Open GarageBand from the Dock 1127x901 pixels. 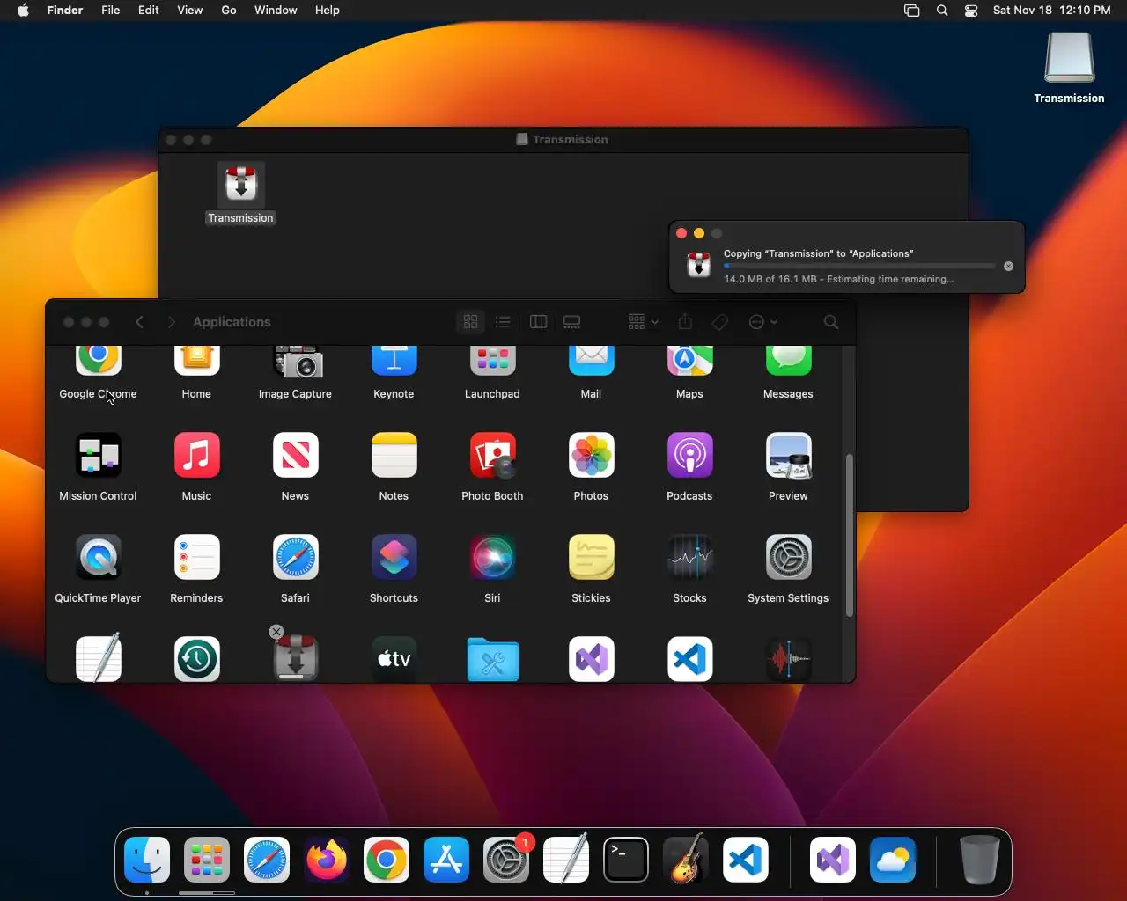[686, 860]
